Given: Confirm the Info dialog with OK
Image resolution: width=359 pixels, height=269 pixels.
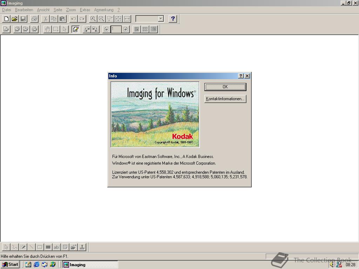Looking at the screenshot, I should pos(225,87).
